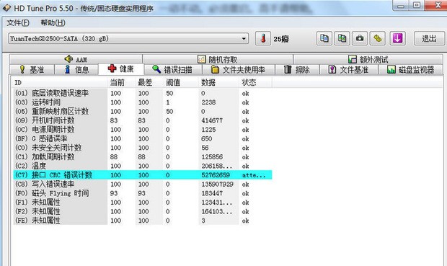Click the copy screenshot to clipboard icon

pyautogui.click(x=342, y=38)
